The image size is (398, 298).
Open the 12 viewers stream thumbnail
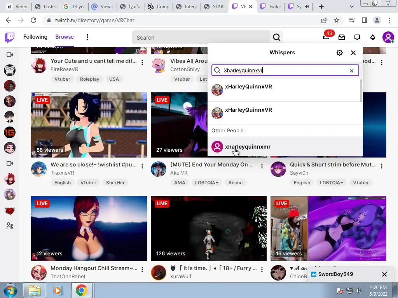tap(89, 229)
